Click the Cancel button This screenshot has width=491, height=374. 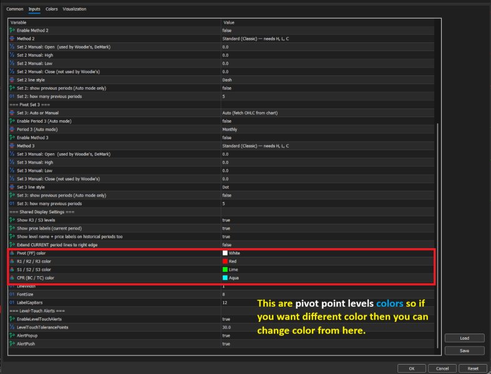(442, 368)
